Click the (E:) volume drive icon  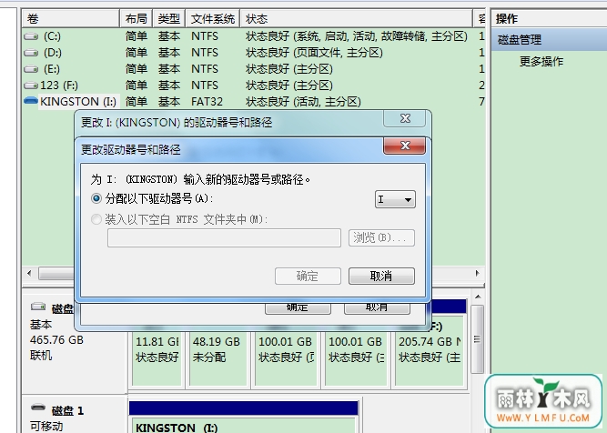tap(31, 69)
